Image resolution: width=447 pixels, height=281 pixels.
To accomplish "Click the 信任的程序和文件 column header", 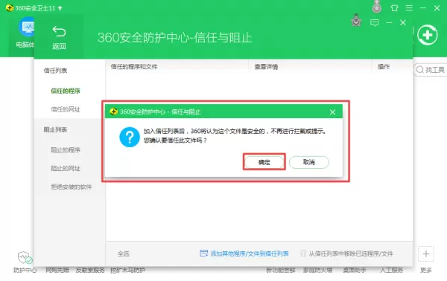I will [134, 67].
